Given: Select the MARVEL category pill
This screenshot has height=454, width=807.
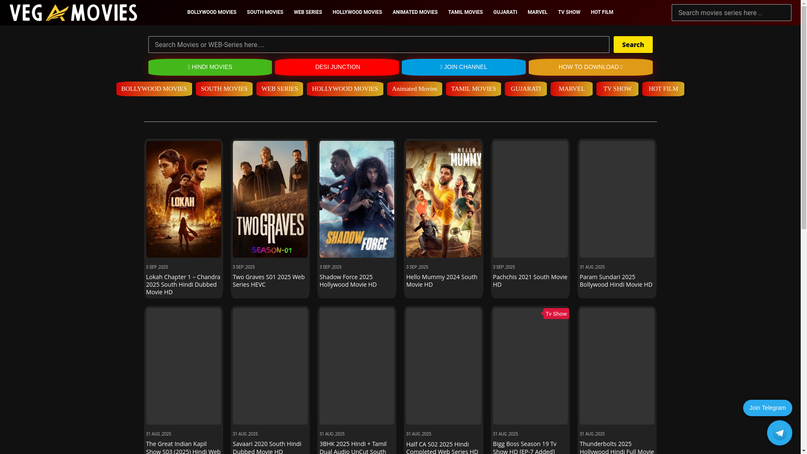Looking at the screenshot, I should click(x=572, y=89).
